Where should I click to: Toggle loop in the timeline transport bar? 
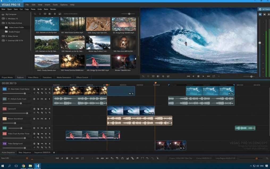(x=82, y=158)
